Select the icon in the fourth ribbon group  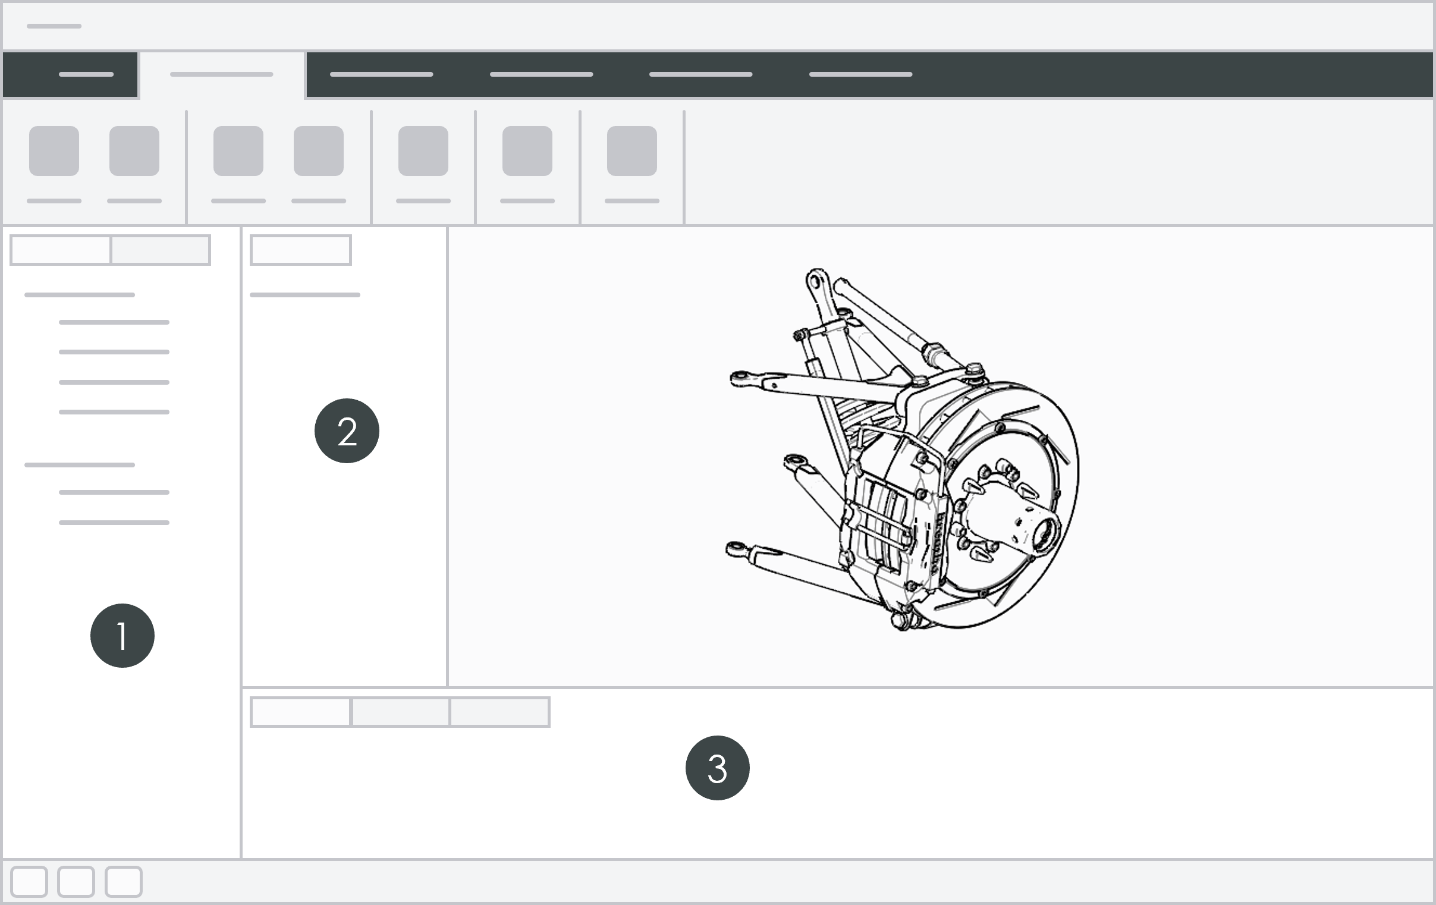tap(527, 151)
